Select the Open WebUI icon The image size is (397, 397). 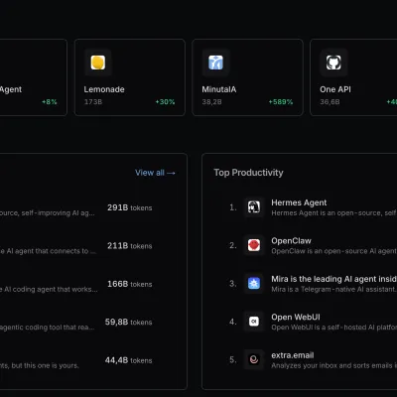coord(254,322)
